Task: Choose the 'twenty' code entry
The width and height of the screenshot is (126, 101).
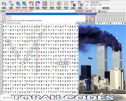Action: [x=51, y=16]
